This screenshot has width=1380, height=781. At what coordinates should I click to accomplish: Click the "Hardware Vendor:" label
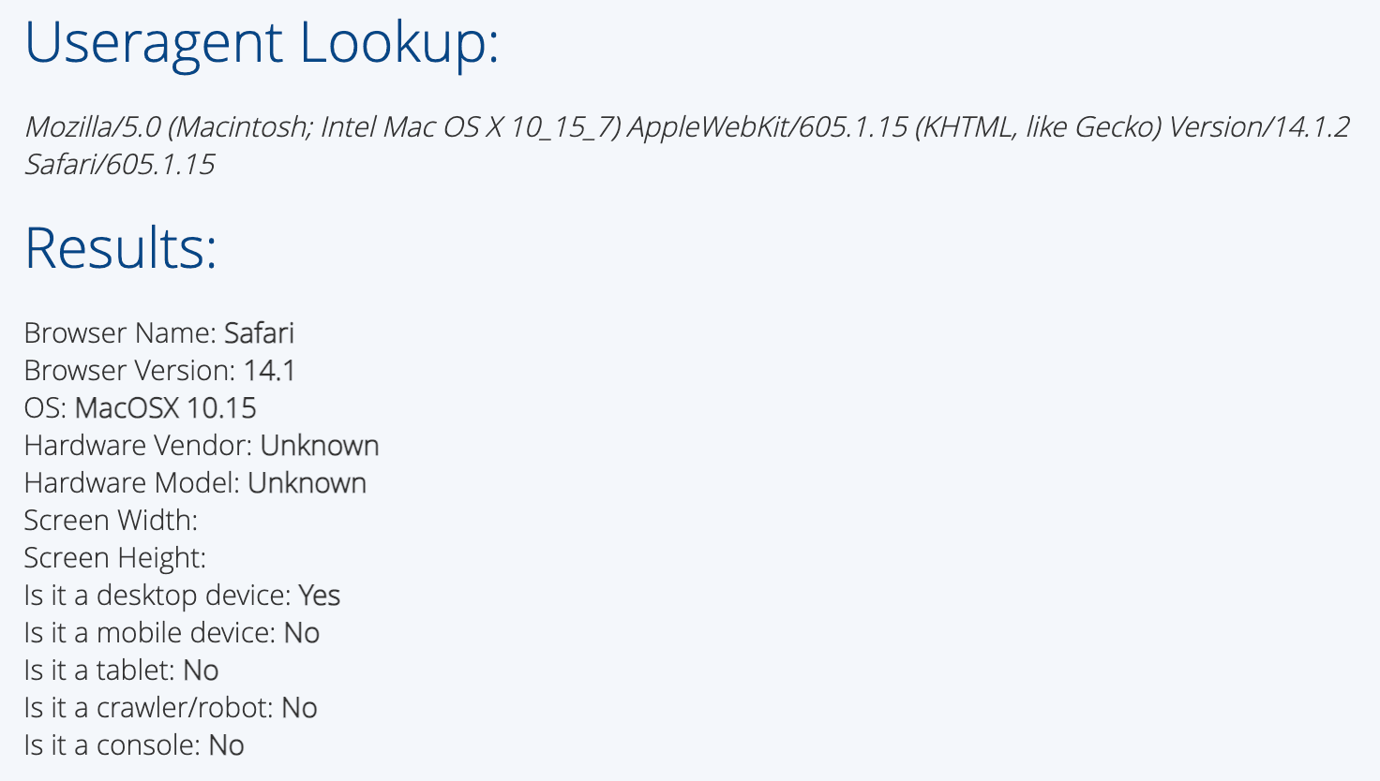pyautogui.click(x=138, y=446)
